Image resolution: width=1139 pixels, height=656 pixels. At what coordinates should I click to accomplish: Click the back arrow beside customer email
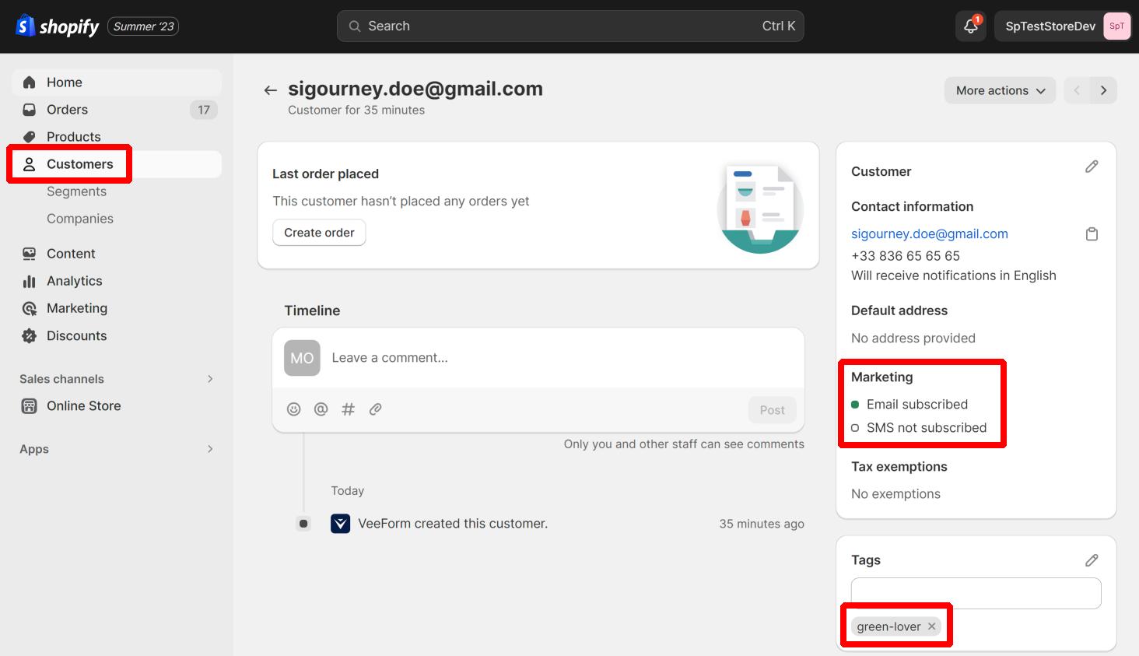click(270, 90)
